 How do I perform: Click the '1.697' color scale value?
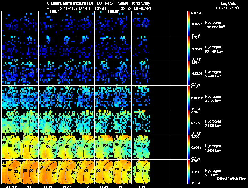point(195,62)
